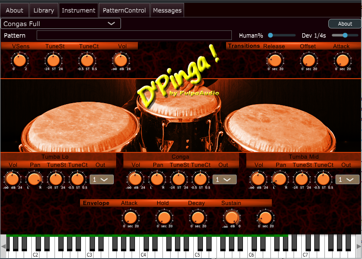This screenshot has height=259, width=362.
Task: Click the Tumba Lo TuneSt knob
Action: [x=56, y=179]
